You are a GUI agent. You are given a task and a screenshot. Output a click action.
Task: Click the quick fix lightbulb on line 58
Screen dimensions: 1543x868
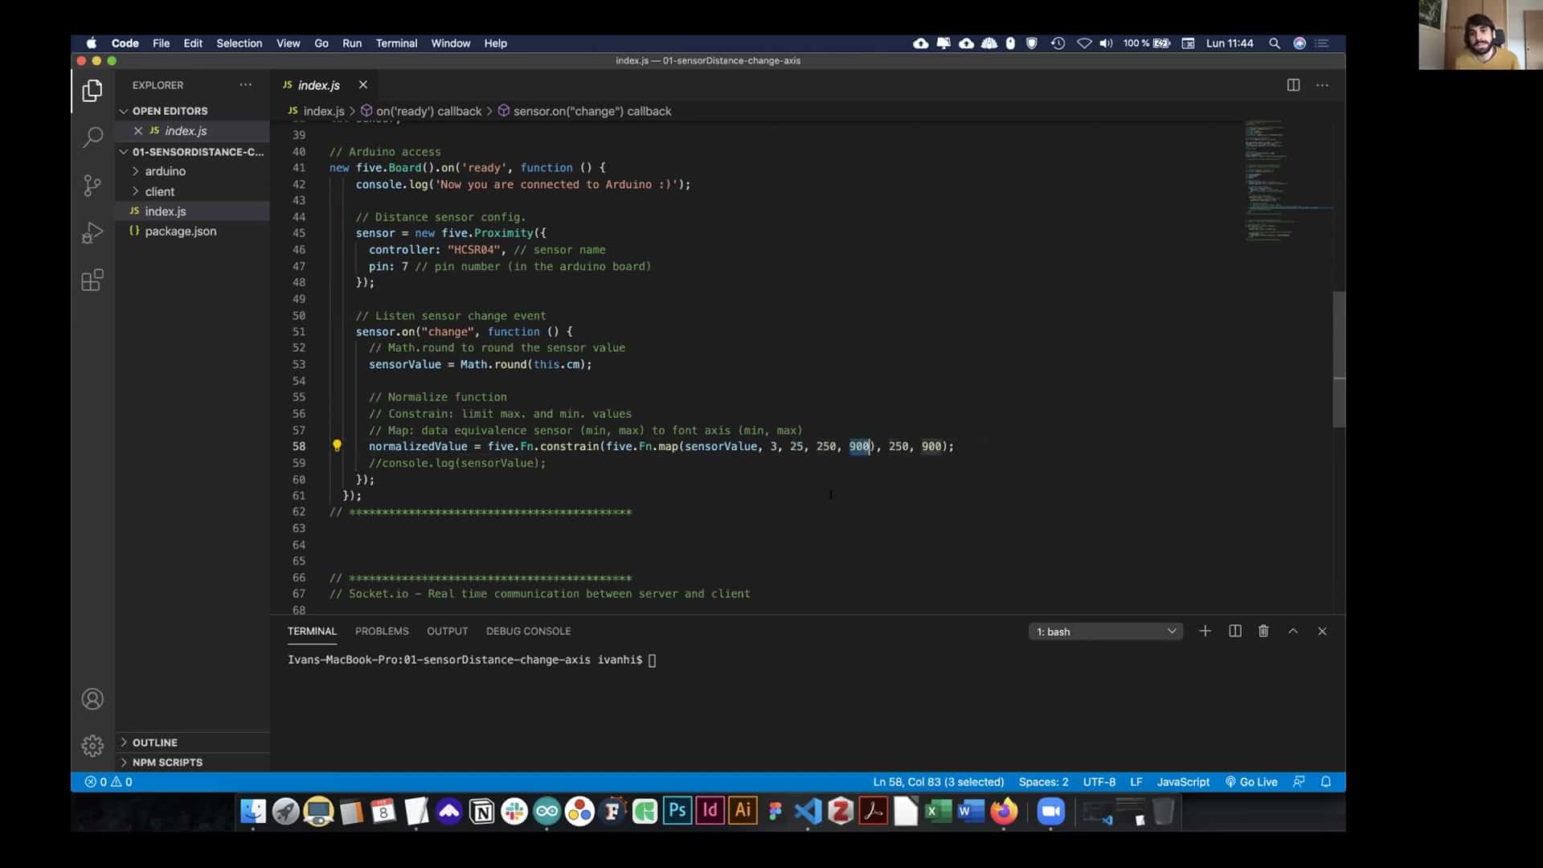(337, 446)
